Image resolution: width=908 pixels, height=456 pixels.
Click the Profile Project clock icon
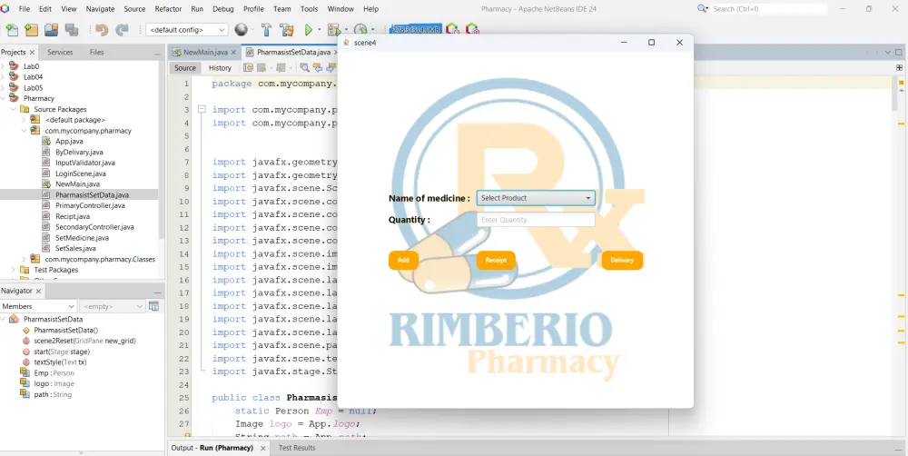coord(360,30)
